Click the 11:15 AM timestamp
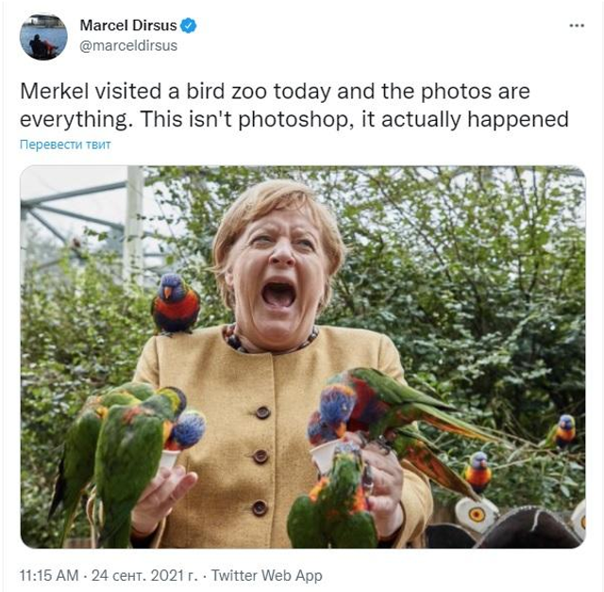Image resolution: width=604 pixels, height=592 pixels. pos(50,575)
